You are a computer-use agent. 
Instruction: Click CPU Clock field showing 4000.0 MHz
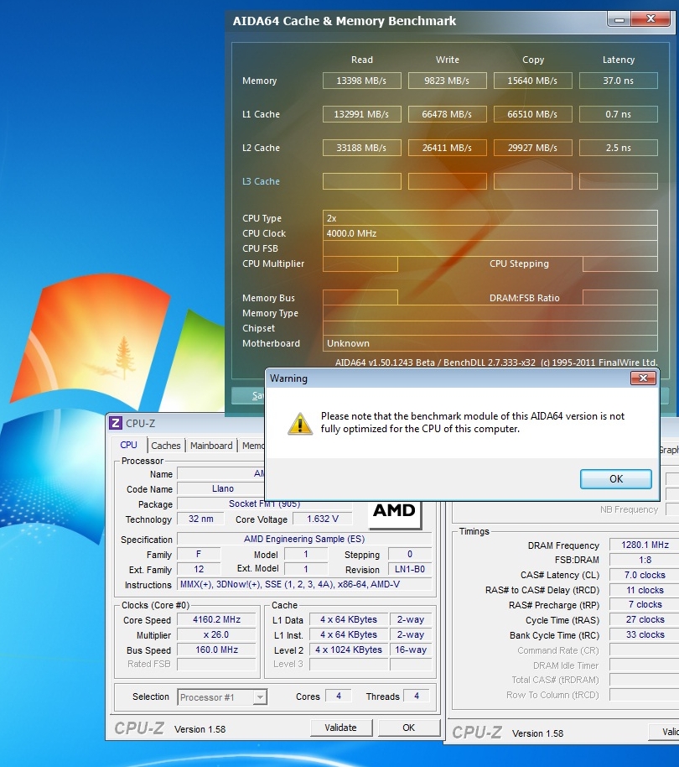coord(490,233)
